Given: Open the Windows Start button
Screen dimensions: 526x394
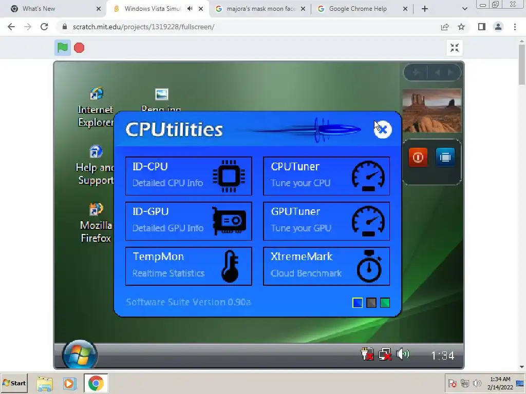Looking at the screenshot, I should coord(14,383).
